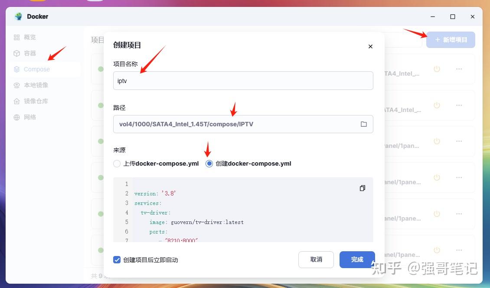Click the 项目名称 label
The height and width of the screenshot is (288, 490).
125,64
